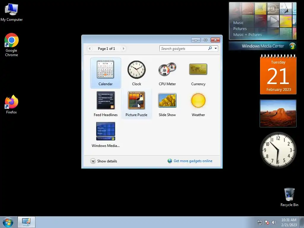Click the globe icon beside gadgets link

(170, 161)
